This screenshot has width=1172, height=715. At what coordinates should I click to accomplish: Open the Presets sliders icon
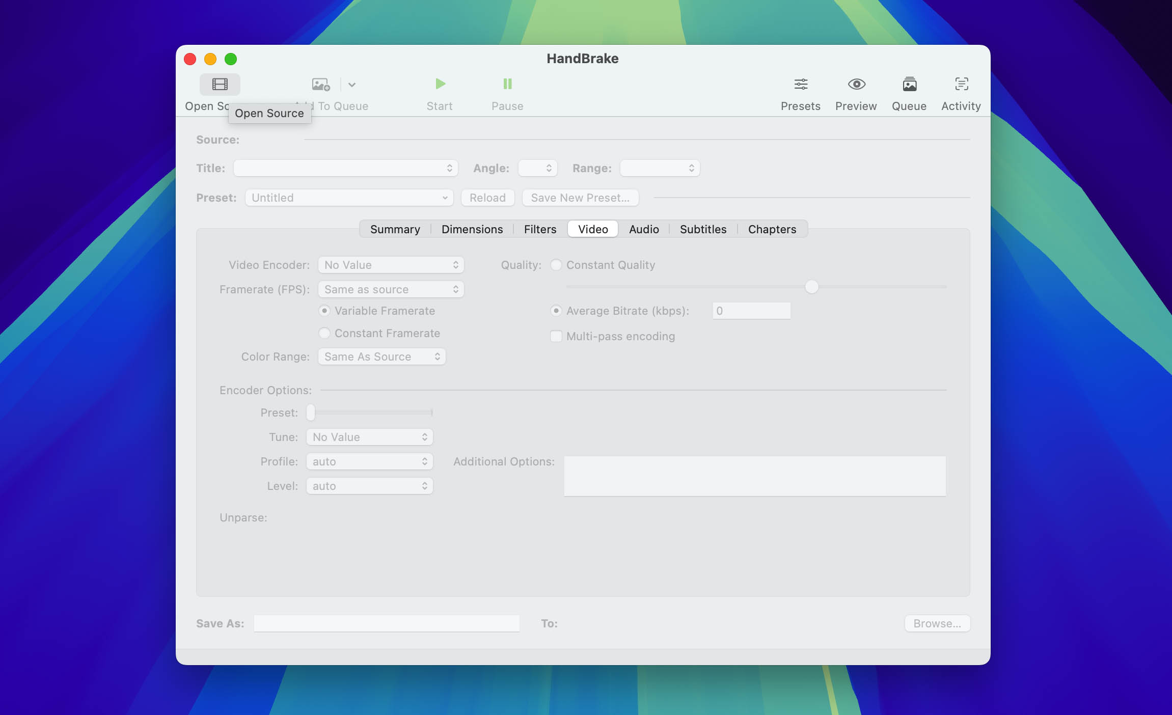tap(801, 84)
